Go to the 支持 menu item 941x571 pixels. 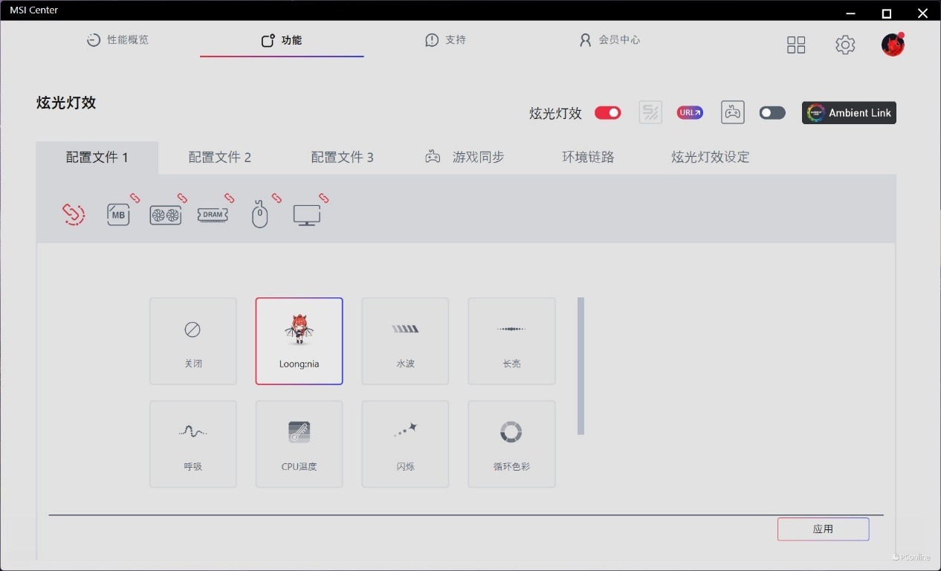[445, 40]
